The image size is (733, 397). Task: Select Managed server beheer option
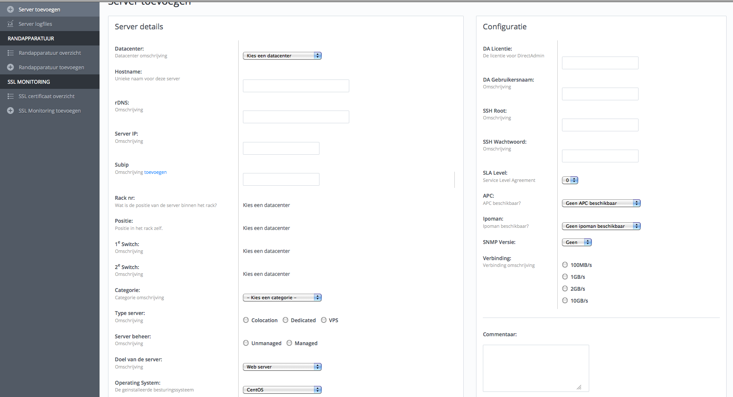click(x=289, y=343)
